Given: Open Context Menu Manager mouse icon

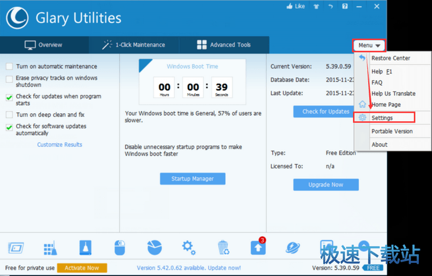Looking at the screenshot, I should point(120,248).
